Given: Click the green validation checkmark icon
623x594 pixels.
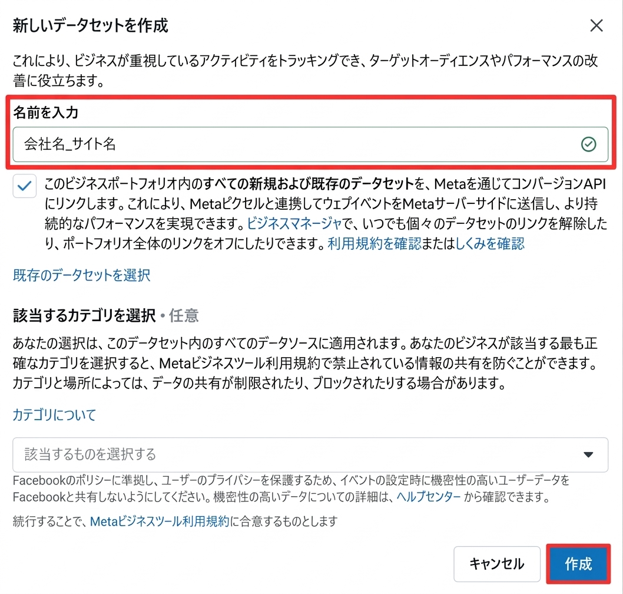Looking at the screenshot, I should click(588, 144).
